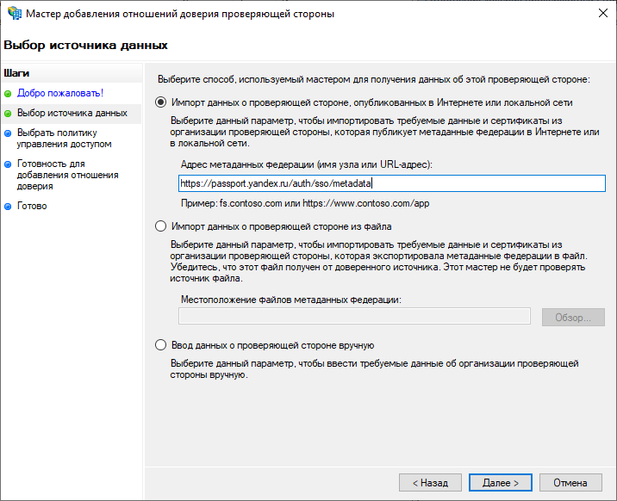Screen dimensions: 617x501
Task: Select the "Ввод данных… вручную" radio button
Action: tap(160, 345)
